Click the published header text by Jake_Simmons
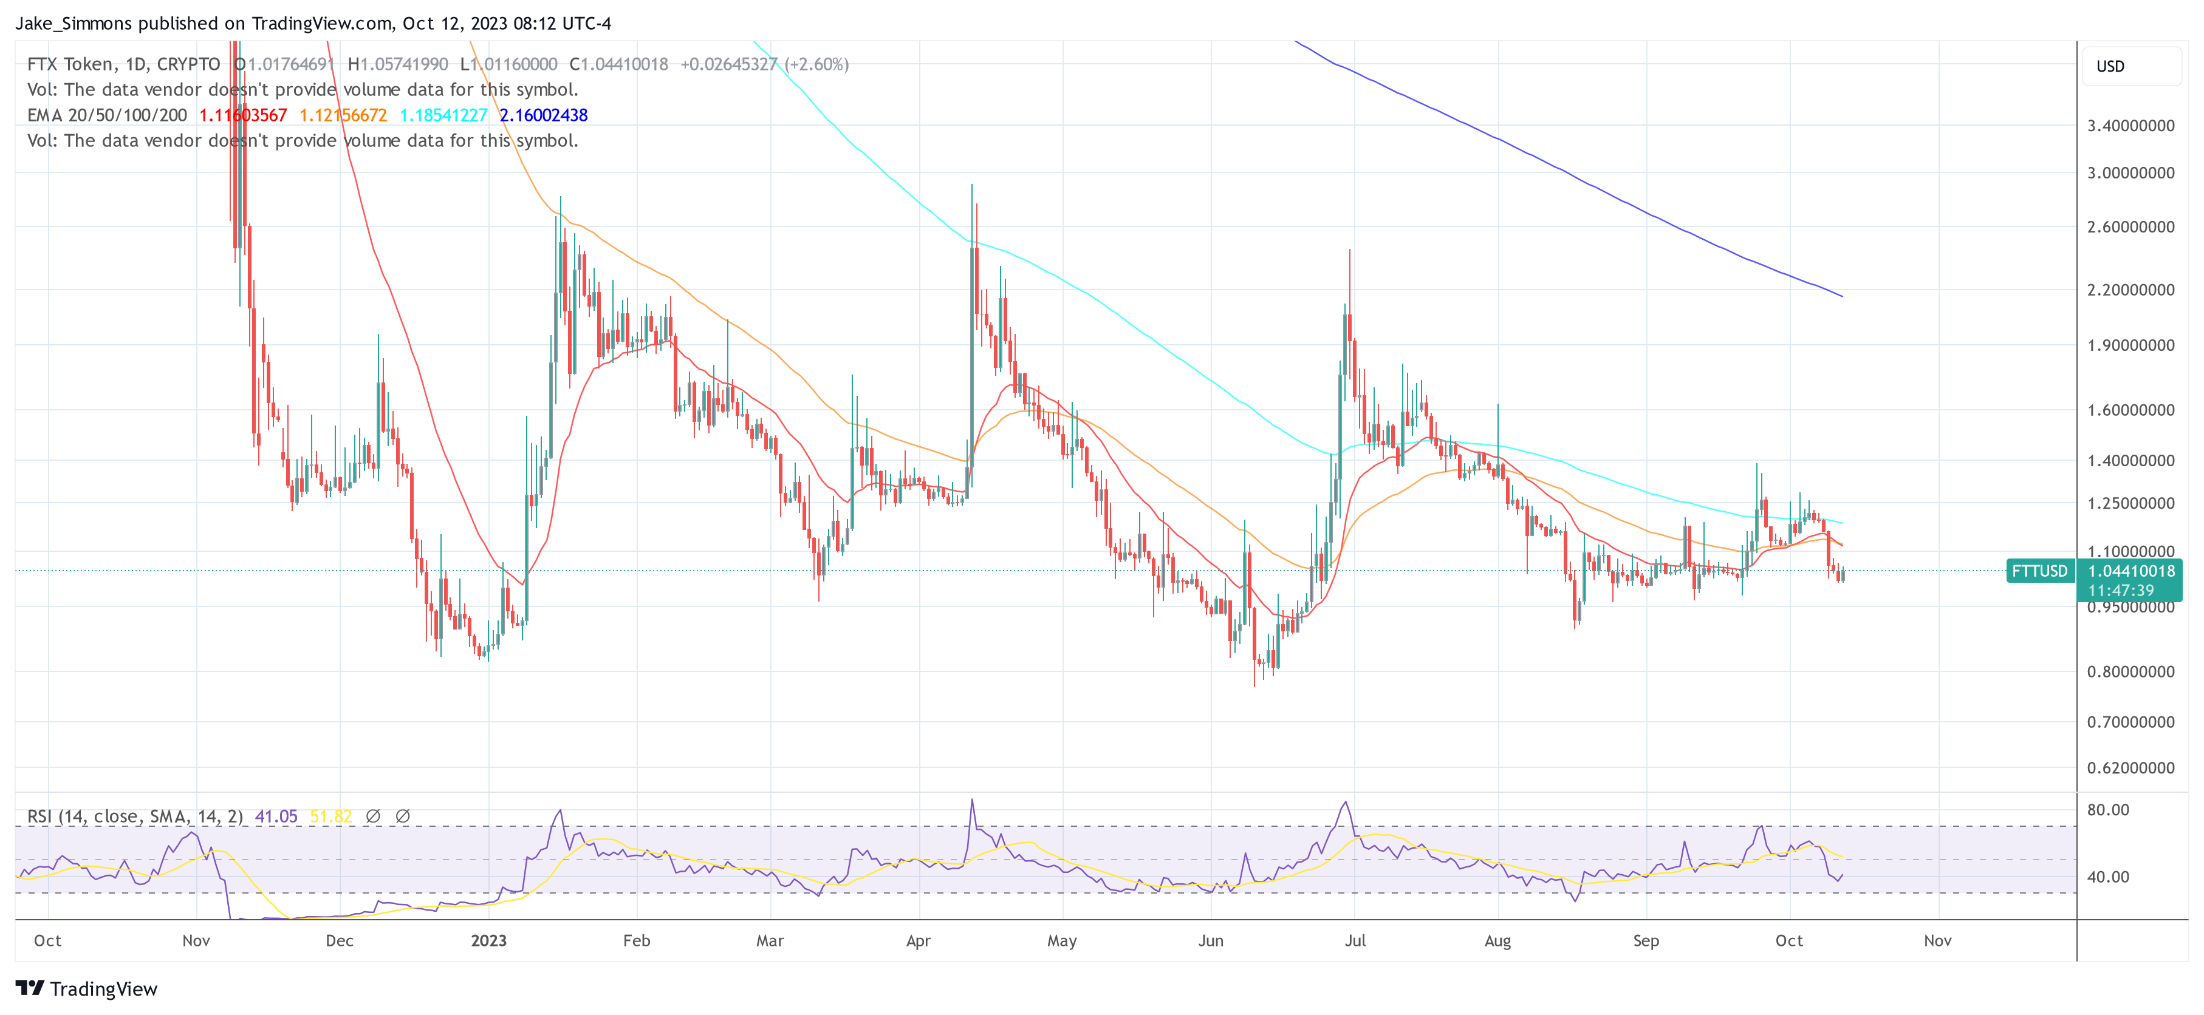The height and width of the screenshot is (1015, 2204). pyautogui.click(x=313, y=23)
